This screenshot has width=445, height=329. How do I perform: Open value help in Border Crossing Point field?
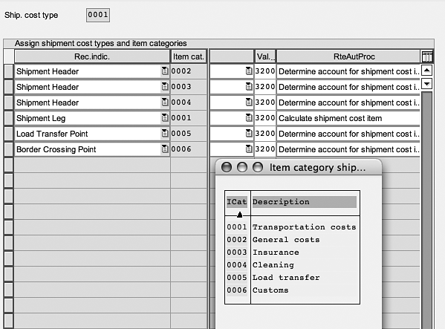point(165,149)
